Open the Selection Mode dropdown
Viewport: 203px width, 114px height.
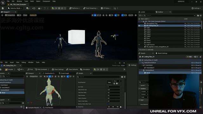coord(15,8)
